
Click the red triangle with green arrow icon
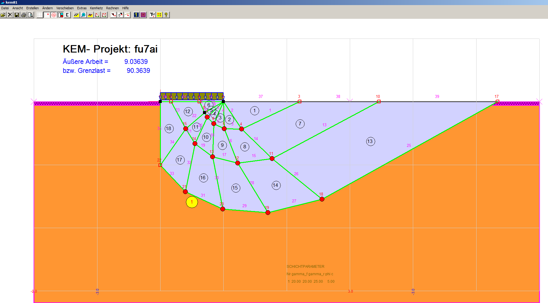pos(97,15)
